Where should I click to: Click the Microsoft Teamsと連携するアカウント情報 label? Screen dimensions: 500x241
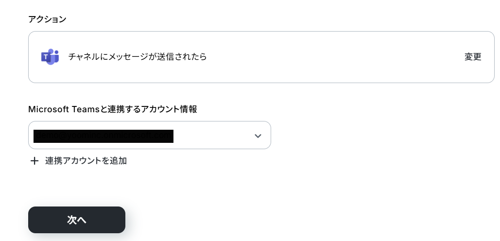113,109
